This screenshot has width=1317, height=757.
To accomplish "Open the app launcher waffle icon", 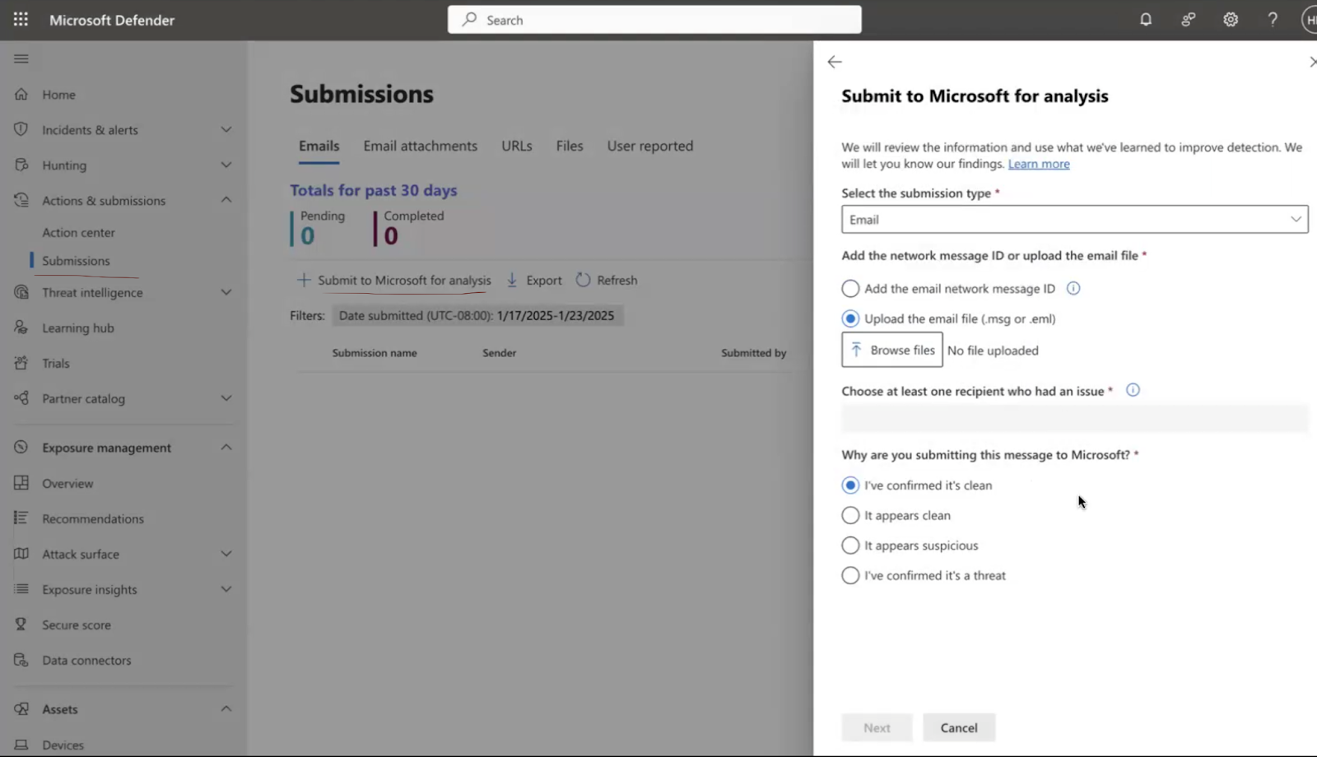I will [21, 20].
